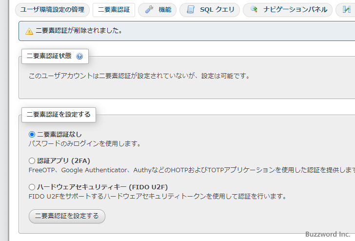This screenshot has height=241, width=355.
Task: Click the 二要素認証状態 section heading
Action: point(49,56)
